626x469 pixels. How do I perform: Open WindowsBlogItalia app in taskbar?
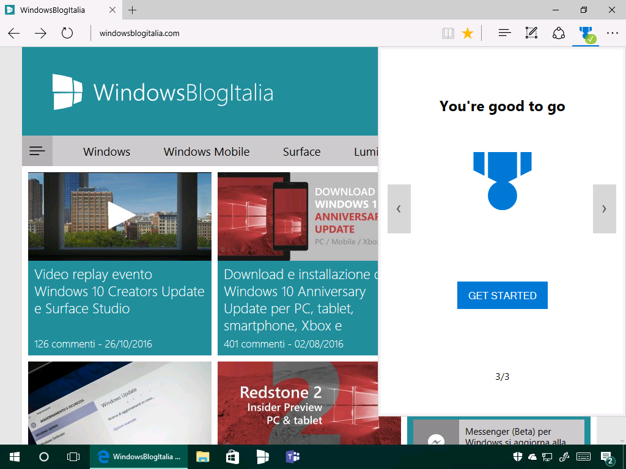click(262, 457)
